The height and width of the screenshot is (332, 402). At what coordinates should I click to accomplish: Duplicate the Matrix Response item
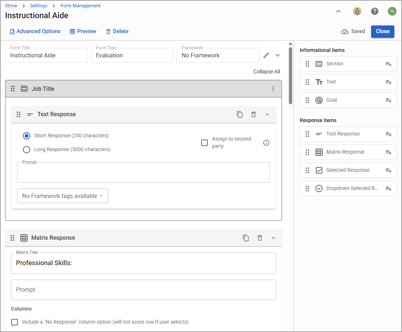tap(246, 238)
